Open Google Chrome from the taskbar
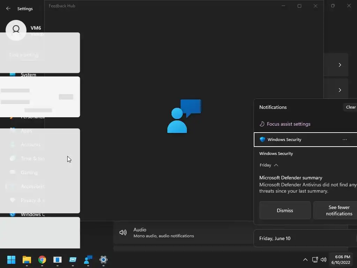This screenshot has width=357, height=268. 42,260
